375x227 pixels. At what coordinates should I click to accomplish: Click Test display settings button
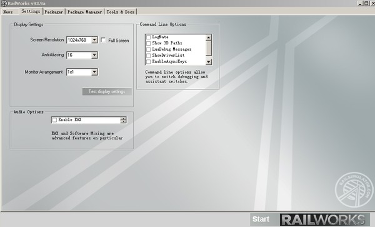click(x=107, y=92)
